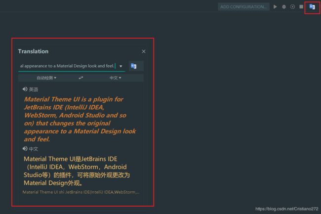Click the original English text paragraph
321x214 pixels.
point(80,119)
